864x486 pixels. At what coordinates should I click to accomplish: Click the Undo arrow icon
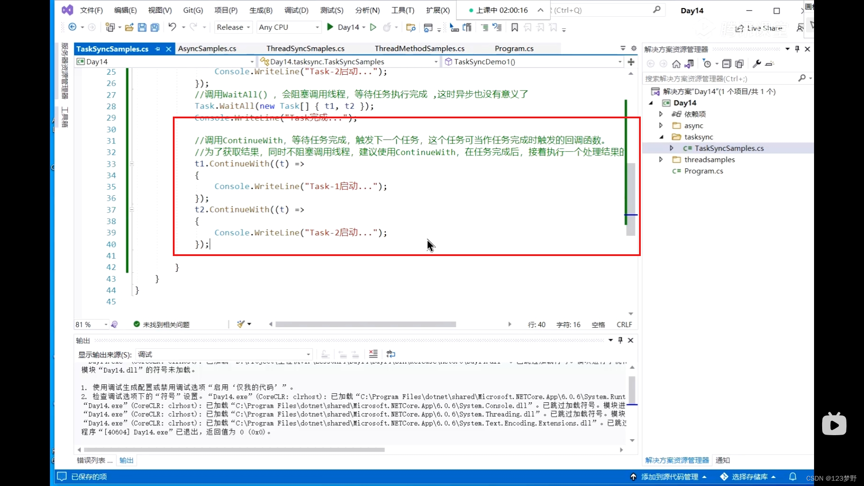[x=172, y=27]
